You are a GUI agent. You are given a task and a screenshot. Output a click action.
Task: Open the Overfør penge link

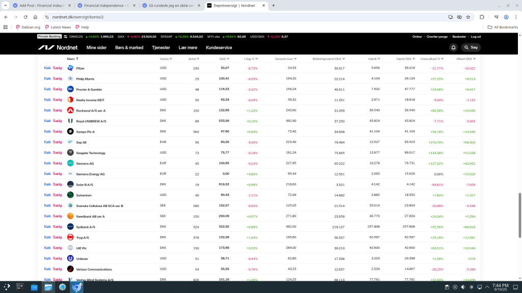pos(437,37)
